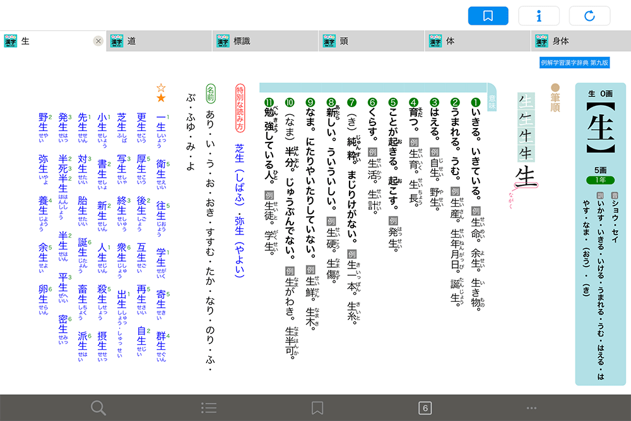Open the 芝生（しばふ）link
631x421 pixels.
tap(239, 175)
